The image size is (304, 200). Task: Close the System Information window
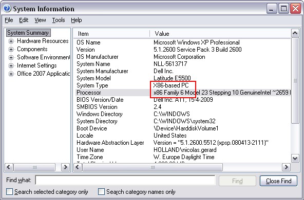(295, 9)
